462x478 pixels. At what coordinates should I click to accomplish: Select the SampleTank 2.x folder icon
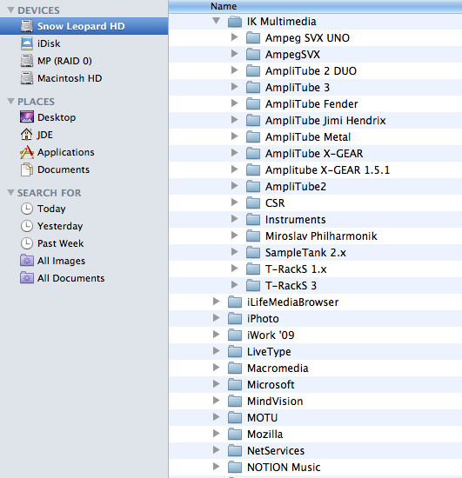point(253,252)
